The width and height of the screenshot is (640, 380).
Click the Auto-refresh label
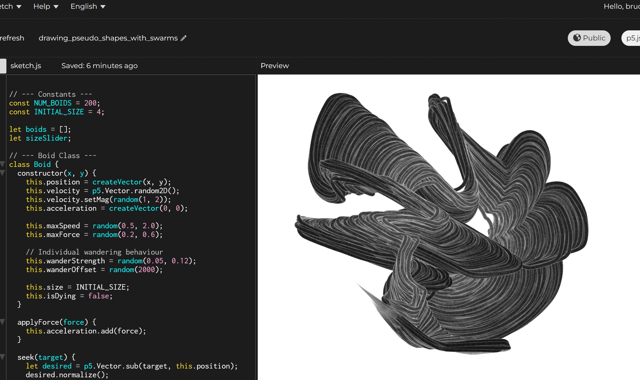12,38
